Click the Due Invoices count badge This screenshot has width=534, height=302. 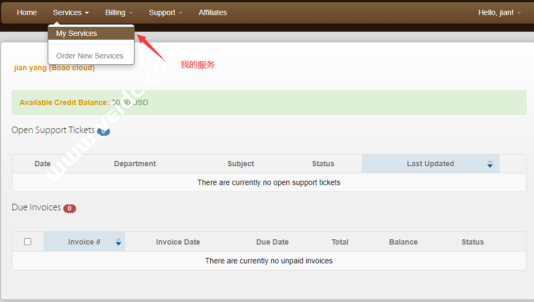(70, 208)
